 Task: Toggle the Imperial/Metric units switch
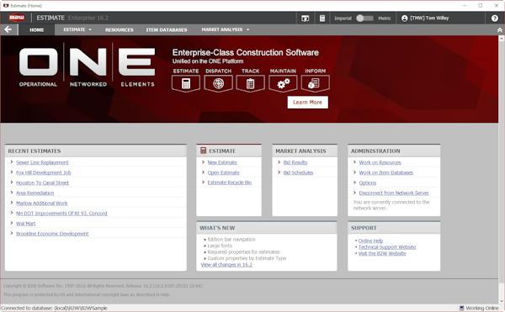[364, 19]
